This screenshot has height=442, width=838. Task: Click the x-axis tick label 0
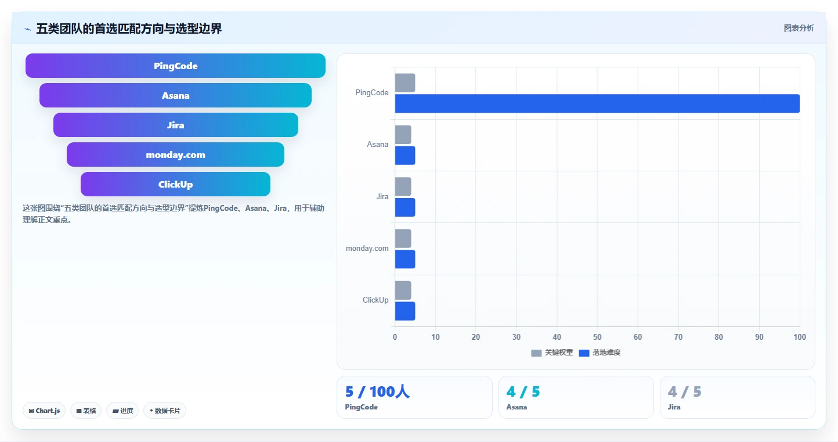pos(395,337)
